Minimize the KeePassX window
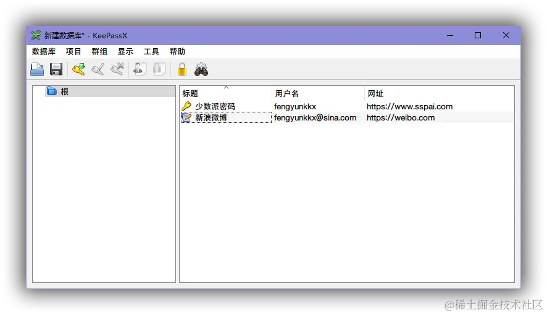547x315 pixels. click(x=450, y=35)
